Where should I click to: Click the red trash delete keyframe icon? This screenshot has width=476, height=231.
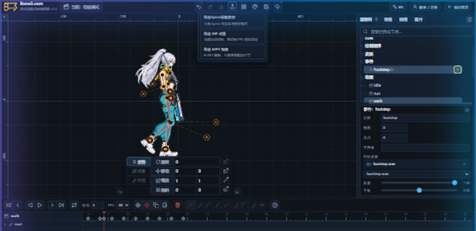coord(178,205)
